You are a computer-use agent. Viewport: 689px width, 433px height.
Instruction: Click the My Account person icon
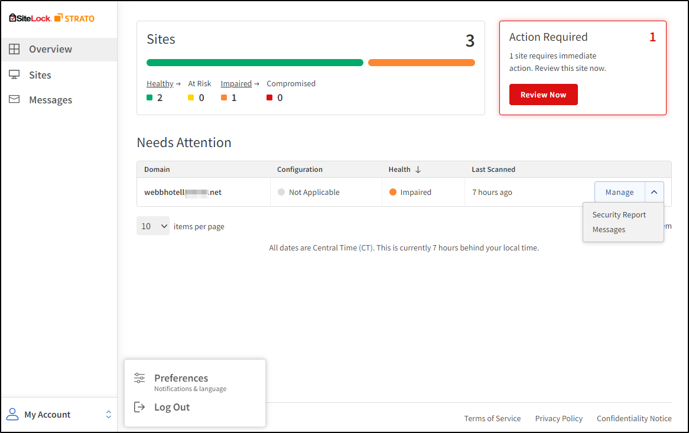[12, 414]
